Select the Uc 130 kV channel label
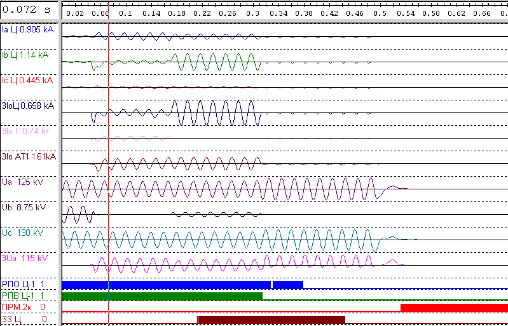 coord(23,233)
